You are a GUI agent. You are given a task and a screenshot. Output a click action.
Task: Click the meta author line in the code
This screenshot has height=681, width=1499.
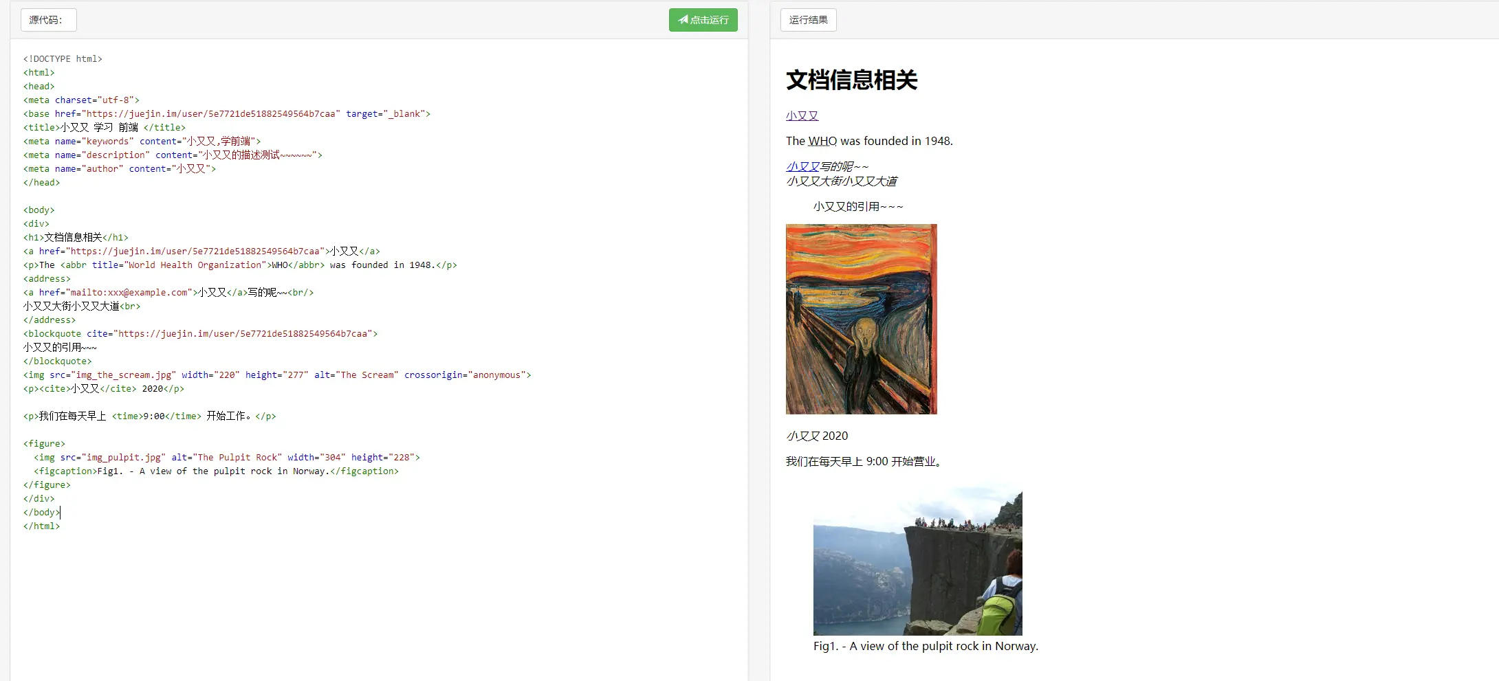pyautogui.click(x=120, y=168)
